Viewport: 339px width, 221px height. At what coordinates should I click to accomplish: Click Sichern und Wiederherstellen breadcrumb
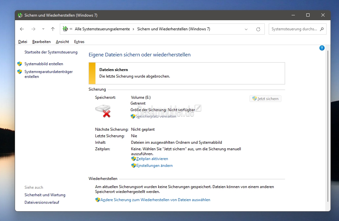[174, 29]
